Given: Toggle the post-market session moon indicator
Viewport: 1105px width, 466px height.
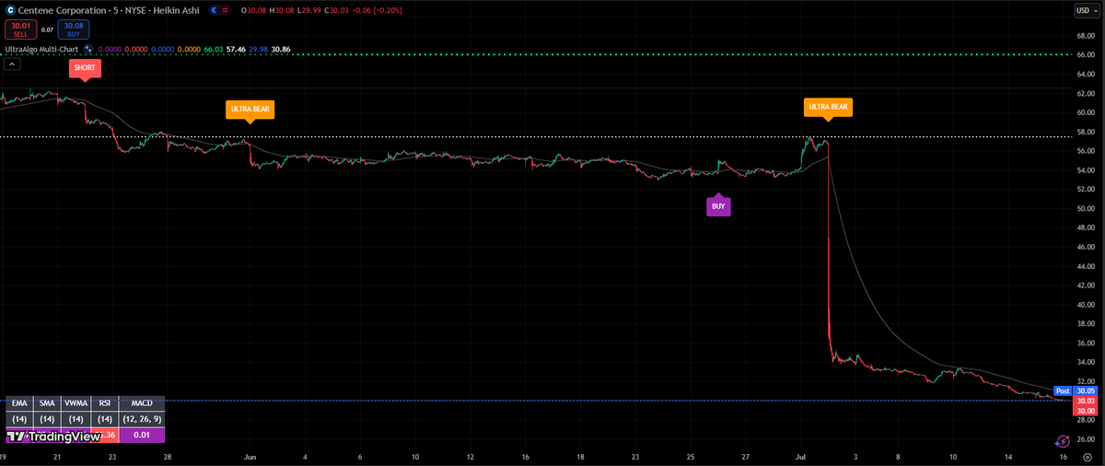Looking at the screenshot, I should [x=215, y=10].
